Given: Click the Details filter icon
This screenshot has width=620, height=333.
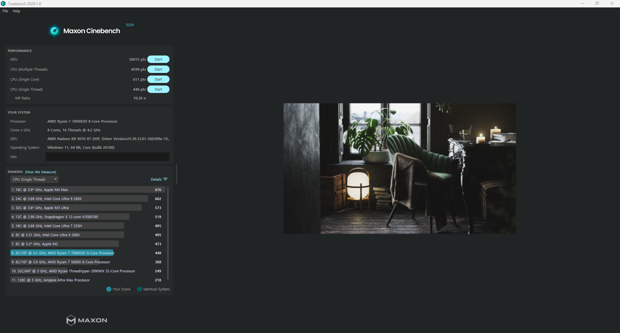Looking at the screenshot, I should [165, 179].
